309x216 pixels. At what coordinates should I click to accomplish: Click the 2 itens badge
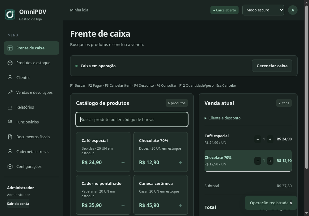(x=284, y=103)
